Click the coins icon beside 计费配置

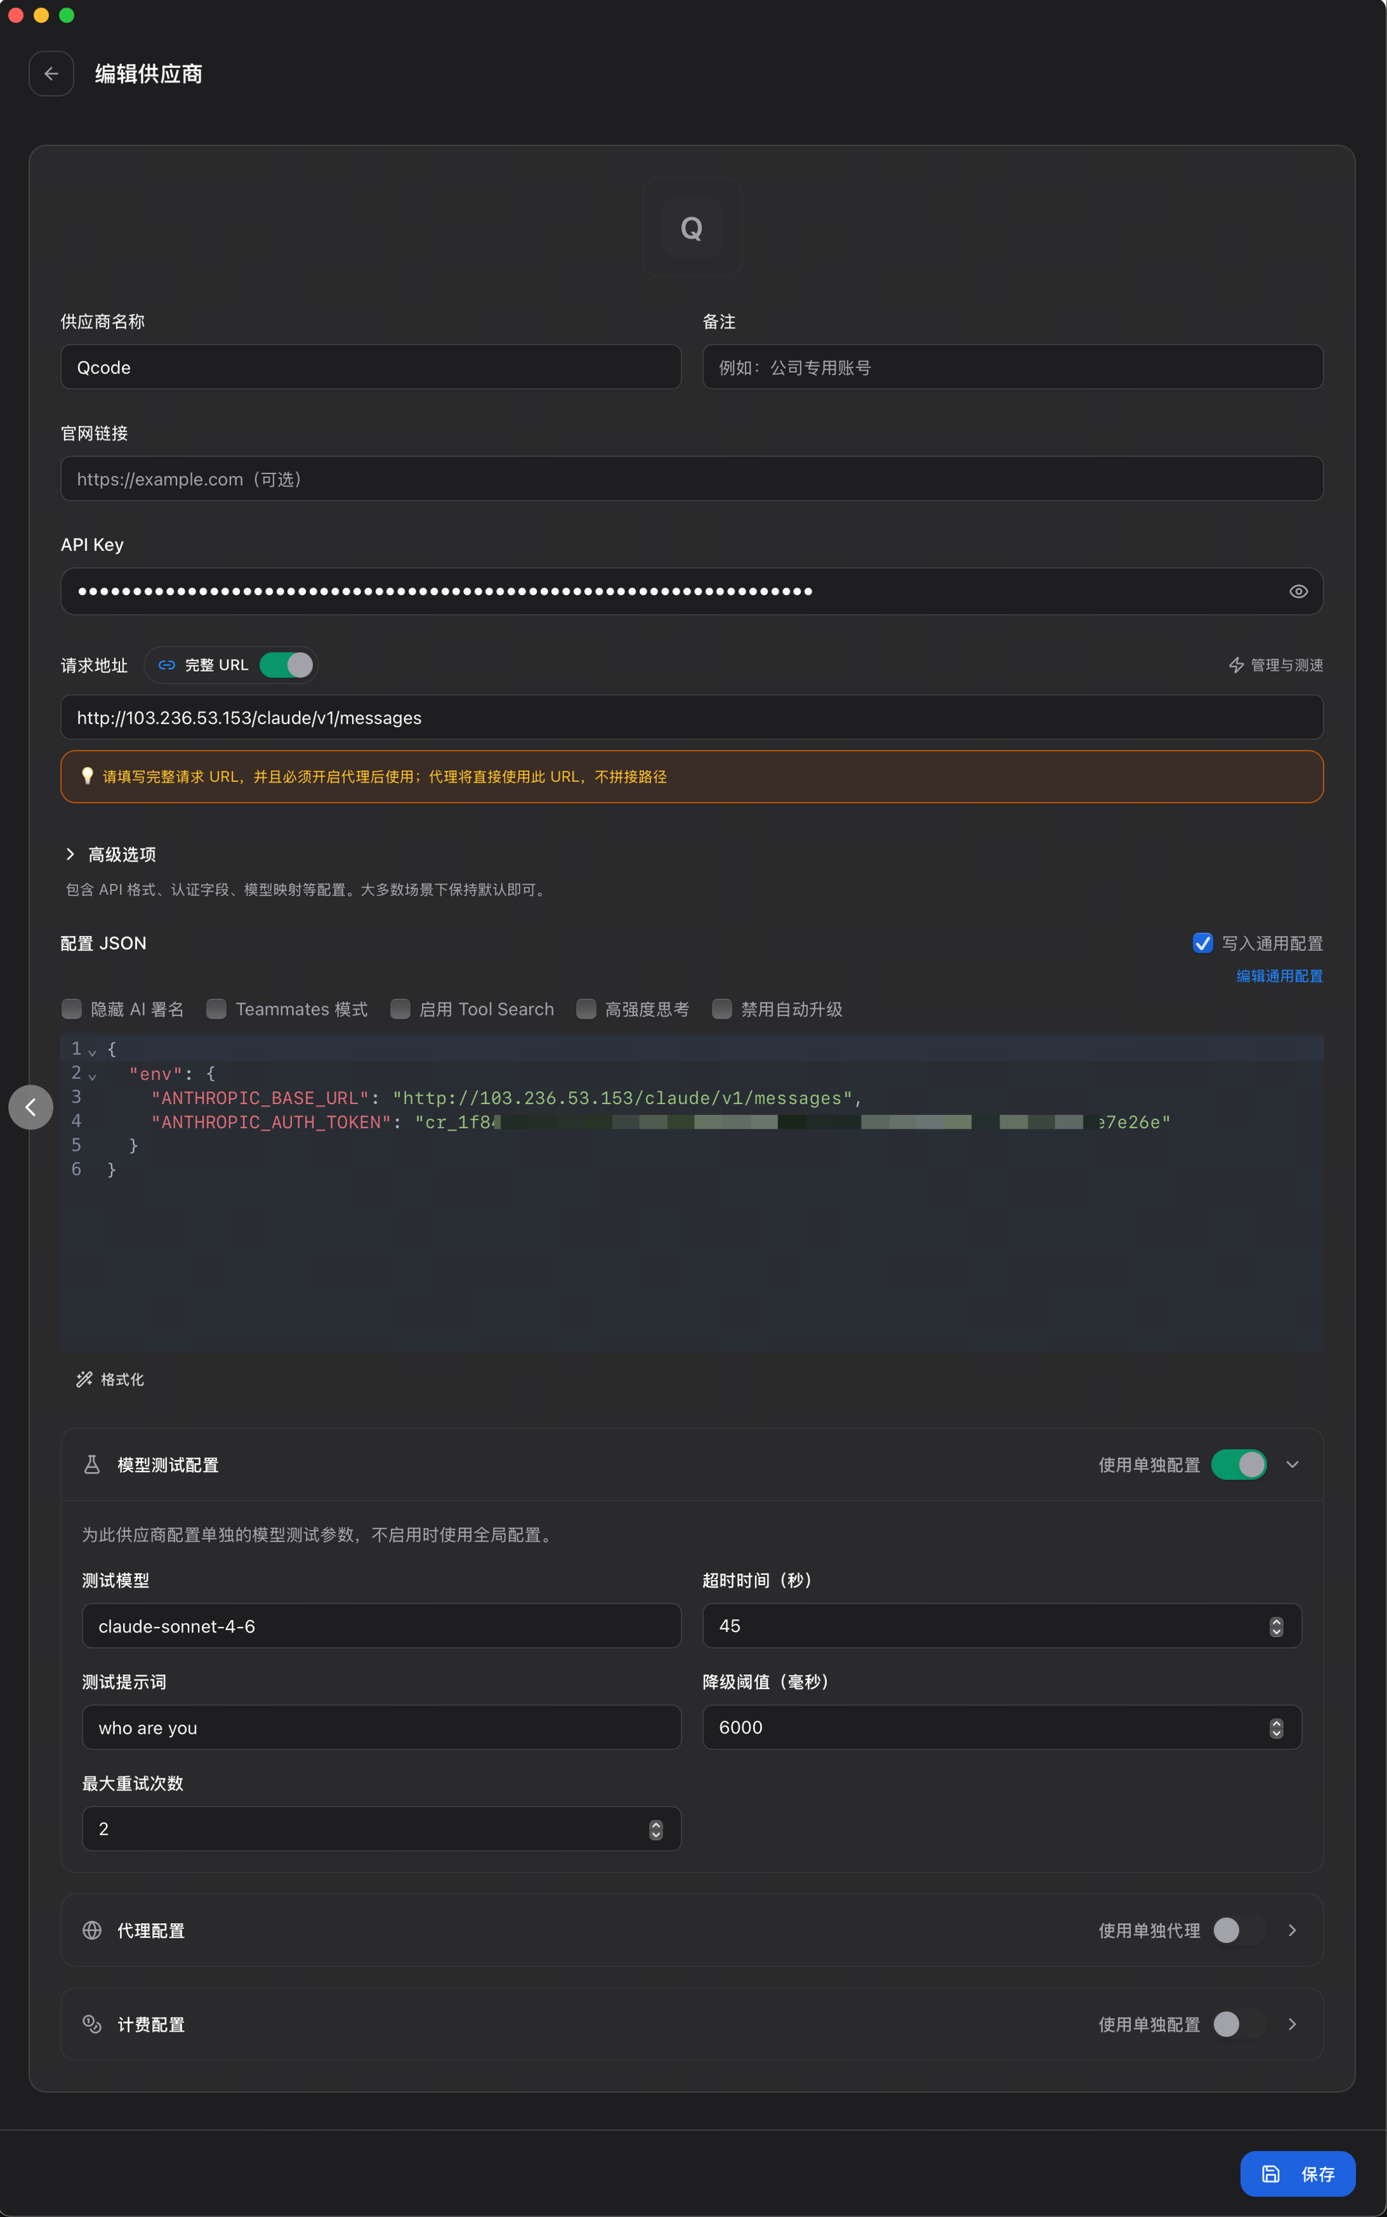pos(92,2023)
